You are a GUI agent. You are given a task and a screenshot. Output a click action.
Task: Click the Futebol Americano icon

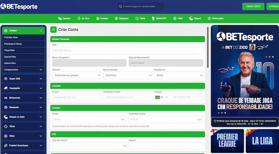pyautogui.click(x=6, y=146)
